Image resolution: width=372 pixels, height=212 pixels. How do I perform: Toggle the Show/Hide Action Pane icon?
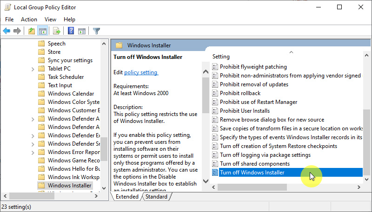point(82,31)
